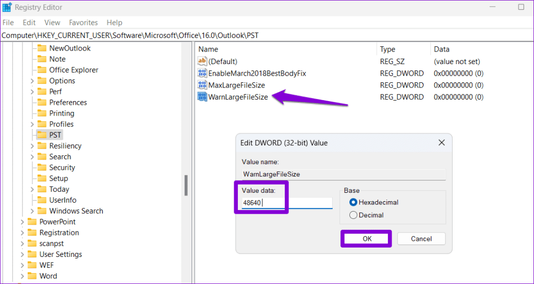Click the Value name field showing WarnLargeFileSize
The width and height of the screenshot is (534, 284).
tap(344, 175)
